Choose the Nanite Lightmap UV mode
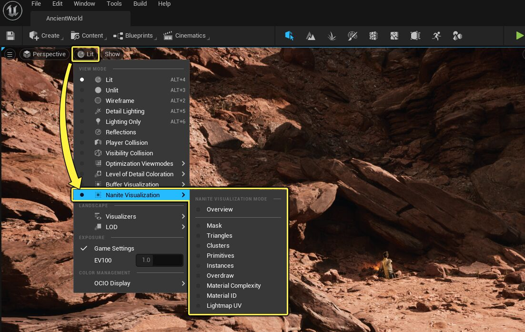This screenshot has height=332, width=525. [238, 305]
